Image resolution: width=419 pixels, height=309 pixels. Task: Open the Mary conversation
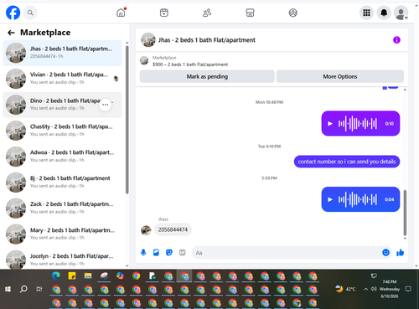62,234
